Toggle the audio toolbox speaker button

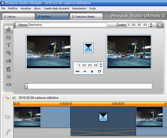(14, 98)
